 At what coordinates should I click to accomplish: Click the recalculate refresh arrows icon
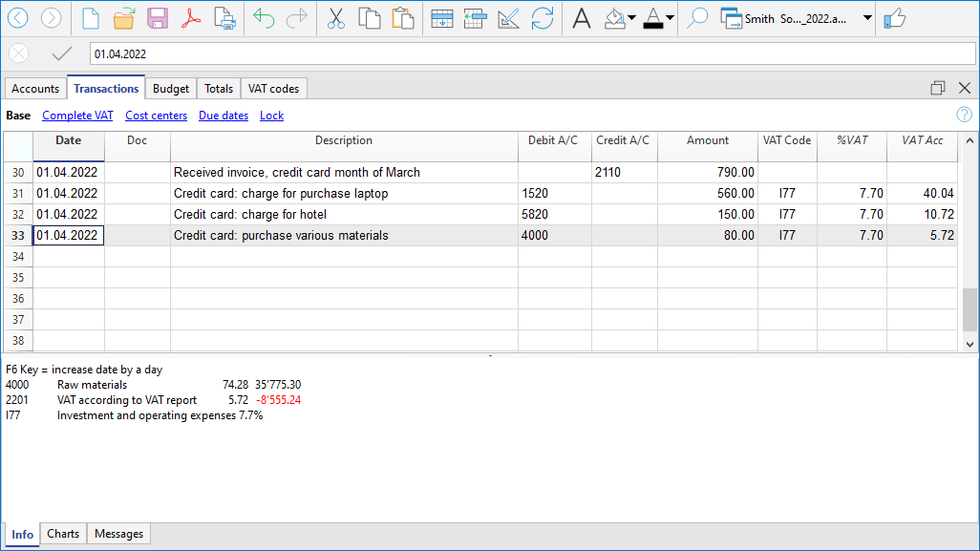pyautogui.click(x=543, y=18)
